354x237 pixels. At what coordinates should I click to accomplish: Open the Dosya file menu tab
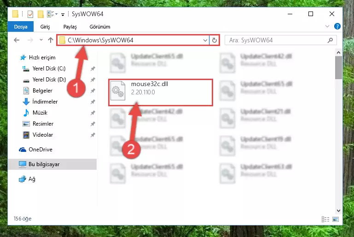point(21,27)
